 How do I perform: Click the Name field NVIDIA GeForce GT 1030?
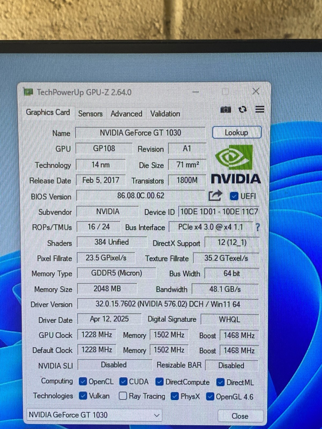(x=140, y=133)
